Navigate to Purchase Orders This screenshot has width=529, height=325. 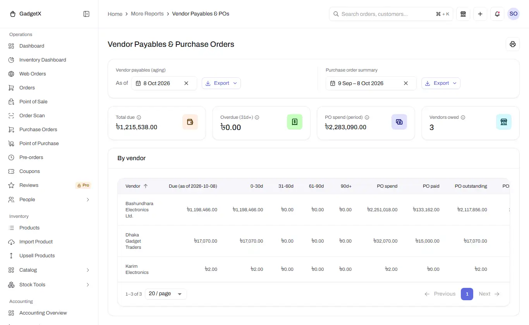(x=49, y=130)
